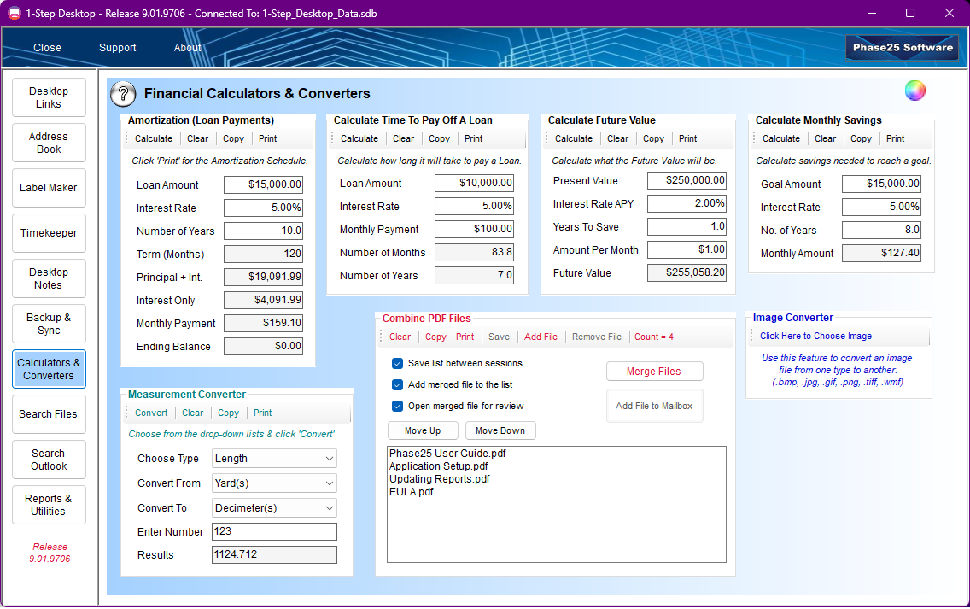Open the Convert From Yard(s) dropdown

pos(274,483)
